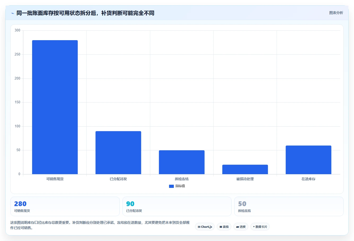
Task: Click the 数据卡片 tag chip
Action: pos(260,227)
